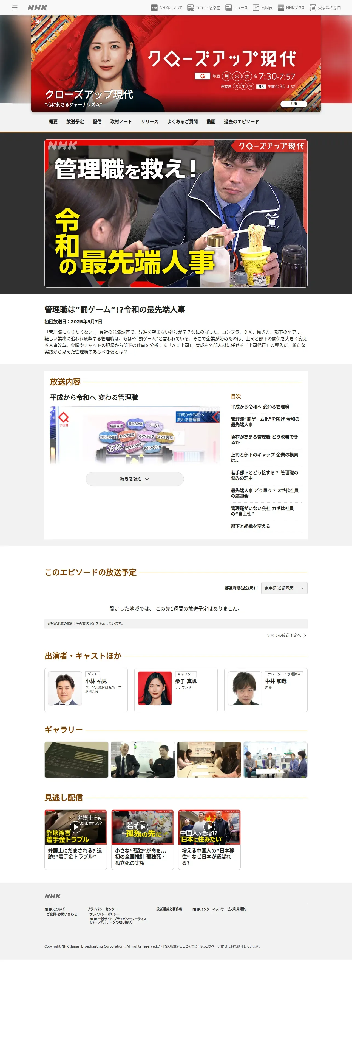
Task: Open caster 桑子 真帆 cast card
Action: [x=176, y=690]
